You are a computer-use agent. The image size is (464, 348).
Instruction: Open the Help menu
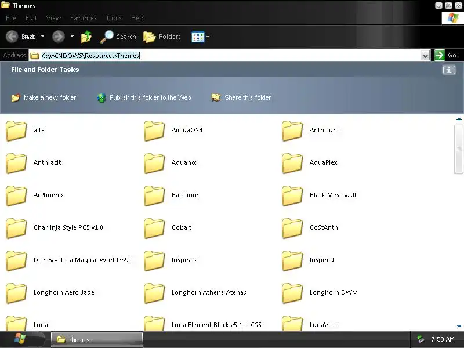pos(138,18)
